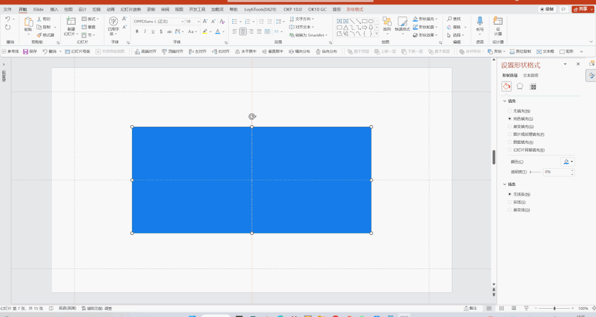Select Solid Line (实线) radio option
Screen dimensions: 596x317
pyautogui.click(x=510, y=202)
